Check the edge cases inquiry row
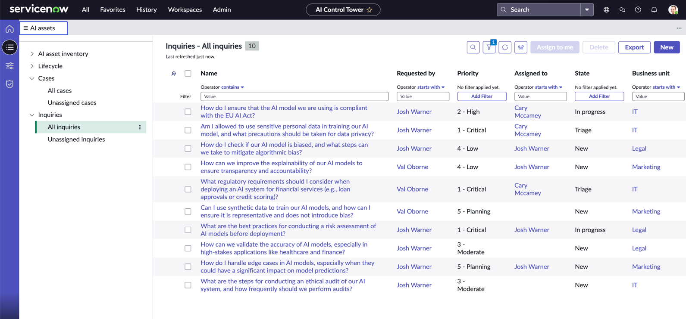Viewport: 686px width, 319px height. (x=188, y=267)
